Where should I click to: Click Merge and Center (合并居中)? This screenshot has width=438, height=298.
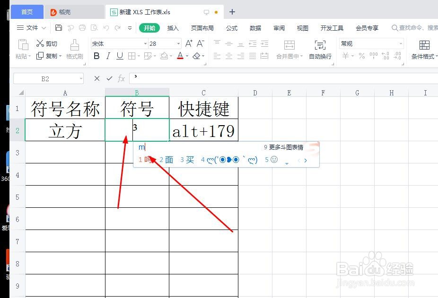tap(289, 50)
